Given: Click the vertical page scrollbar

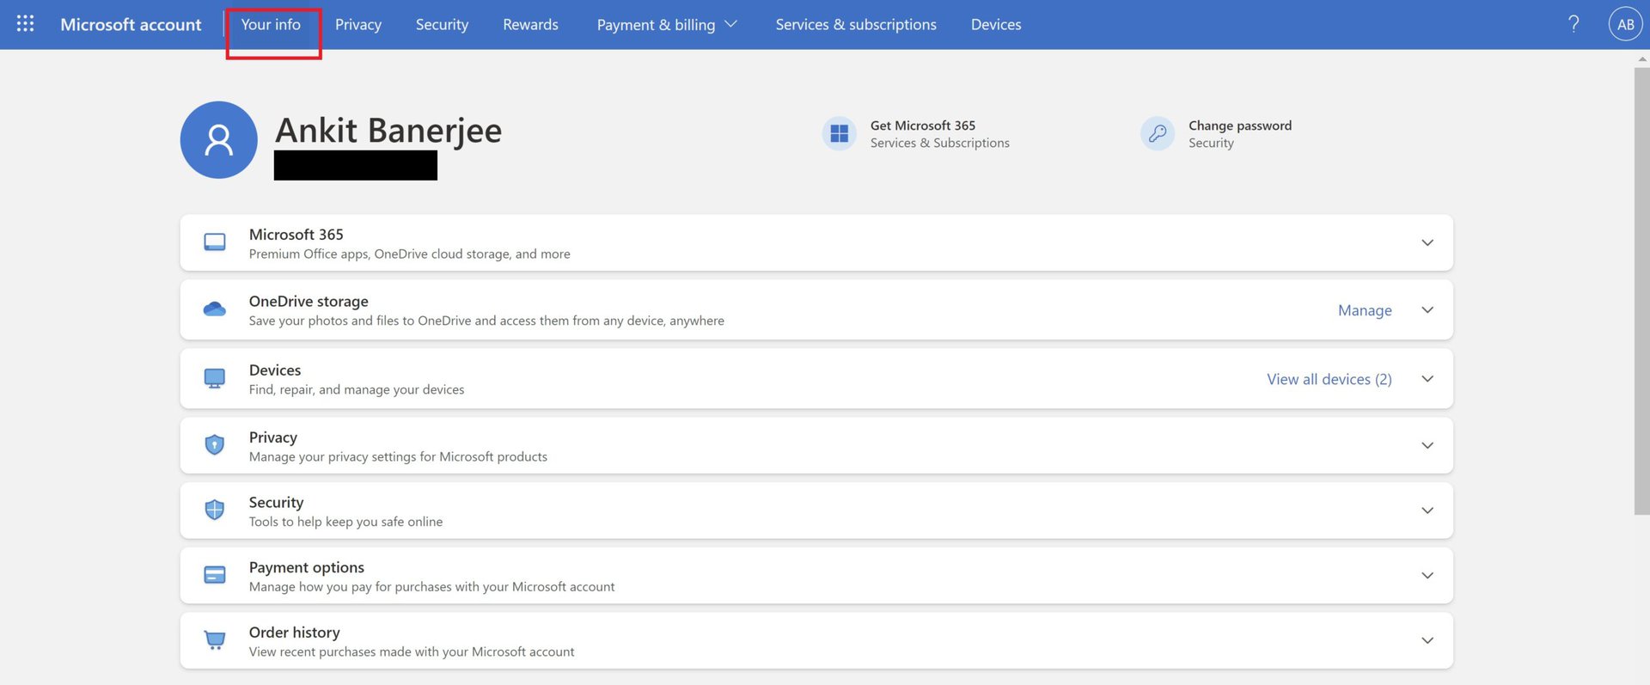Looking at the screenshot, I should [1641, 292].
